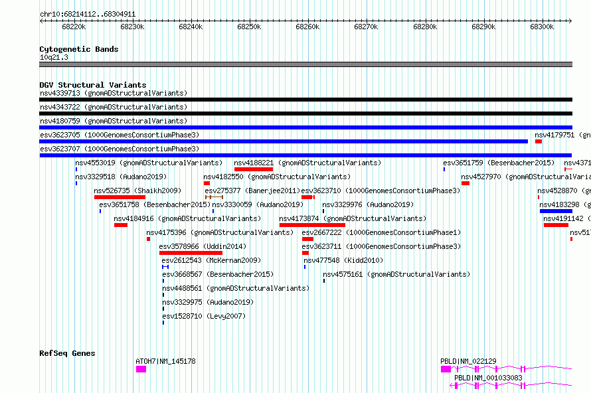Viewport: 591px width, 393px height.
Task: Open nsv3329975 (Audano2019) label
Action: tap(208, 302)
